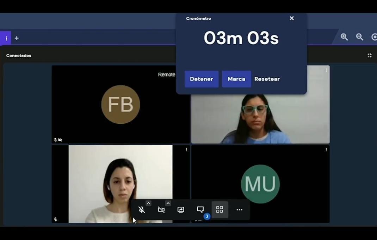The height and width of the screenshot is (240, 377).
Task: Click the zoom in magnifier icon
Action: 344,37
